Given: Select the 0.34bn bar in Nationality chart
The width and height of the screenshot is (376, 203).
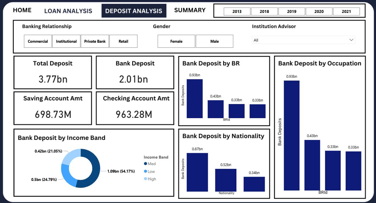Looking at the screenshot, I should [x=254, y=184].
